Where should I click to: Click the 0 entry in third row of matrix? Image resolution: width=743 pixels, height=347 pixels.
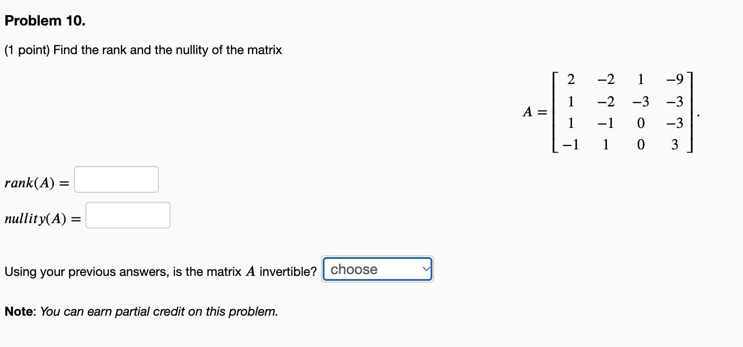point(641,123)
